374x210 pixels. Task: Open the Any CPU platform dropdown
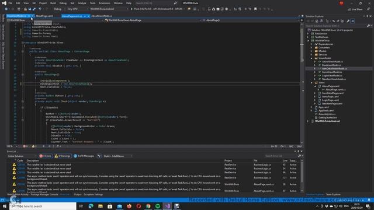click(78, 9)
